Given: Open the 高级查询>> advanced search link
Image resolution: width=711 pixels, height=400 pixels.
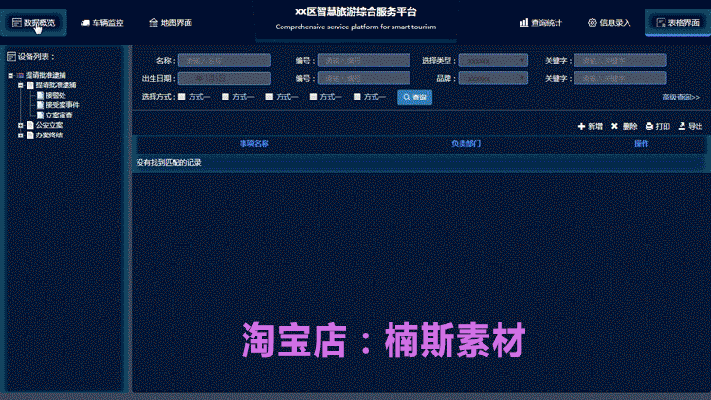Looking at the screenshot, I should tap(681, 97).
